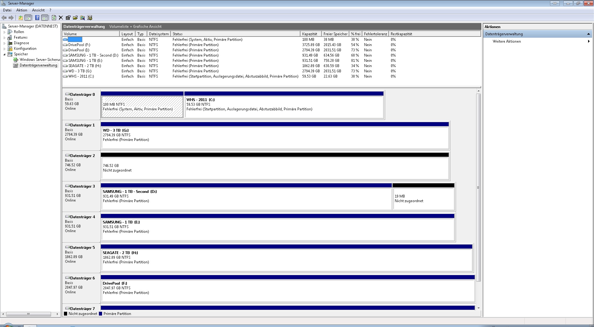This screenshot has height=327, width=594.
Task: Click the Datenträger 0 disk icon
Action: click(67, 94)
